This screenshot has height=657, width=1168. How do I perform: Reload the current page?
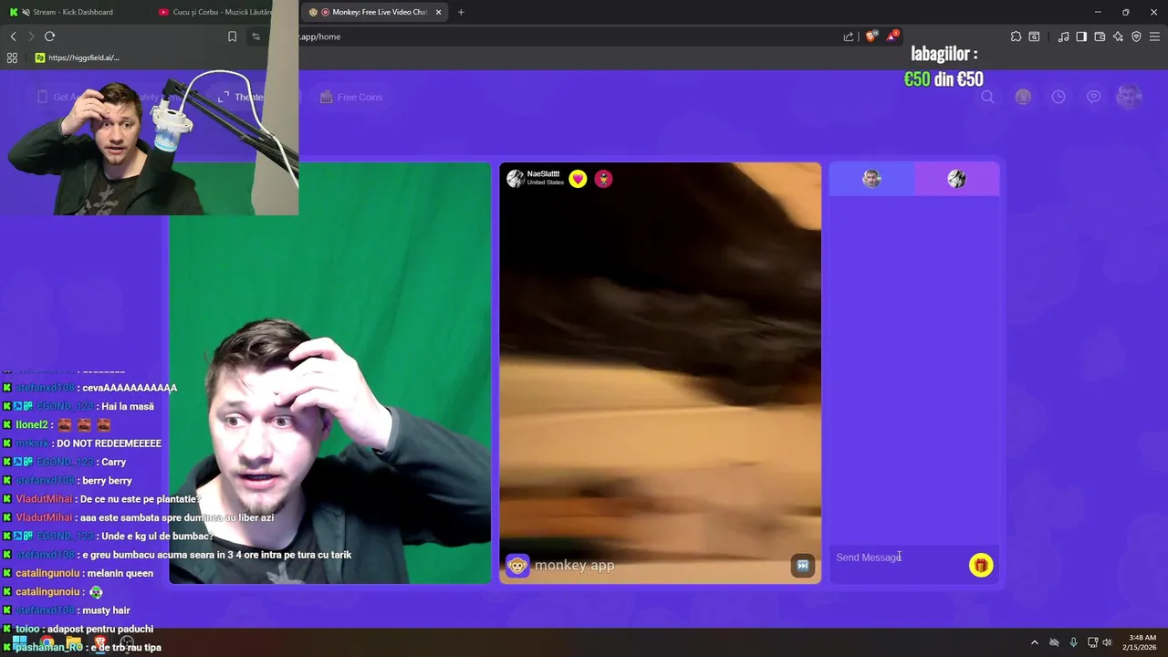pos(50,36)
